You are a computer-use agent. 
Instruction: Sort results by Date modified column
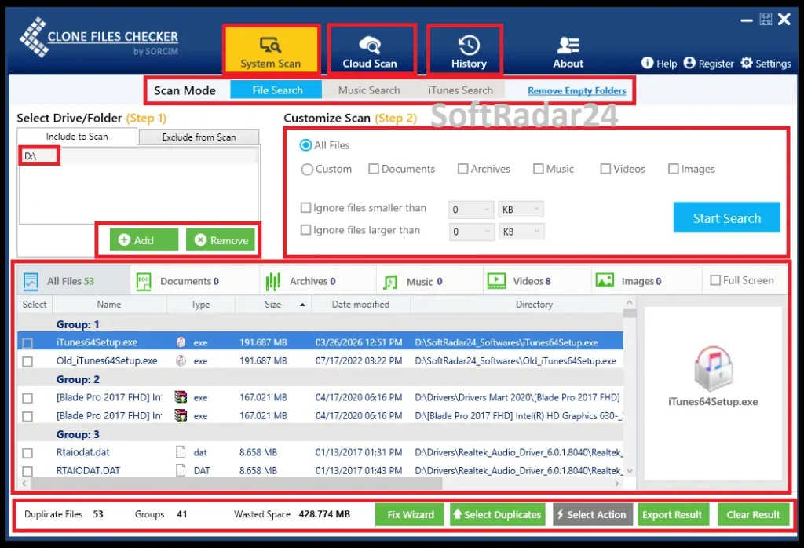pyautogui.click(x=360, y=305)
